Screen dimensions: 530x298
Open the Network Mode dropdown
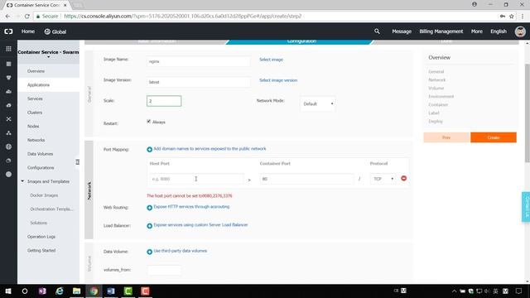318,103
